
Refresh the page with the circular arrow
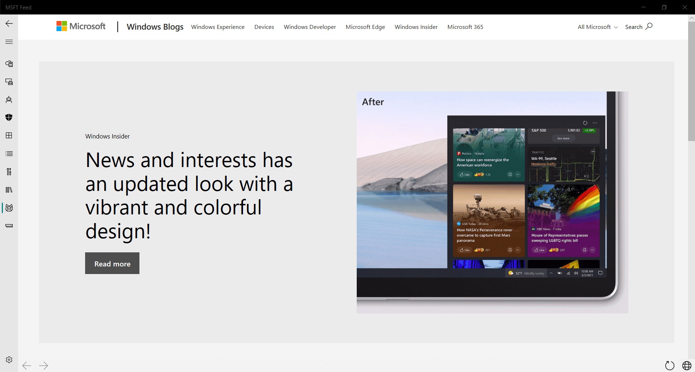tap(670, 365)
